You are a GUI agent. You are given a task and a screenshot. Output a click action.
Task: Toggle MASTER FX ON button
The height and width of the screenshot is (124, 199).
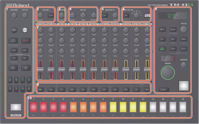pos(105,15)
